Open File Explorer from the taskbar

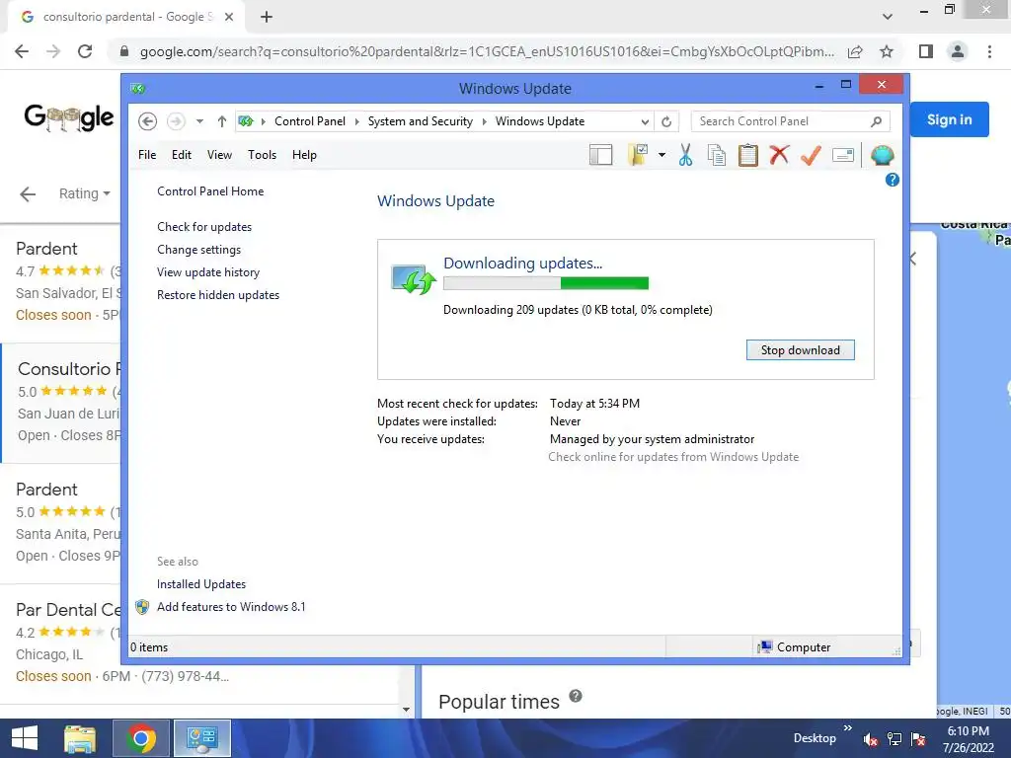(x=80, y=738)
